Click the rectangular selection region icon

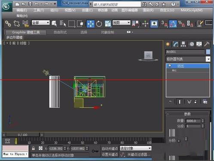[72, 24]
